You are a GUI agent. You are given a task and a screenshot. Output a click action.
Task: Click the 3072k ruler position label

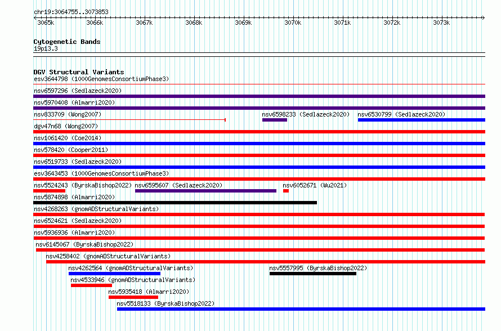tap(392, 23)
